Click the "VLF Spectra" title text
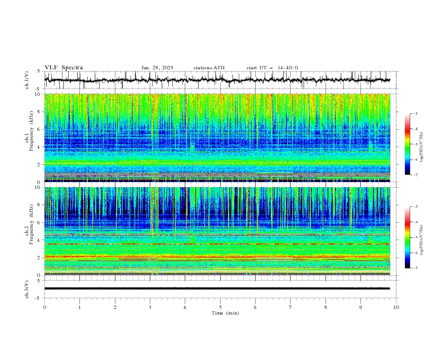The width and height of the screenshot is (446, 345). click(64, 68)
